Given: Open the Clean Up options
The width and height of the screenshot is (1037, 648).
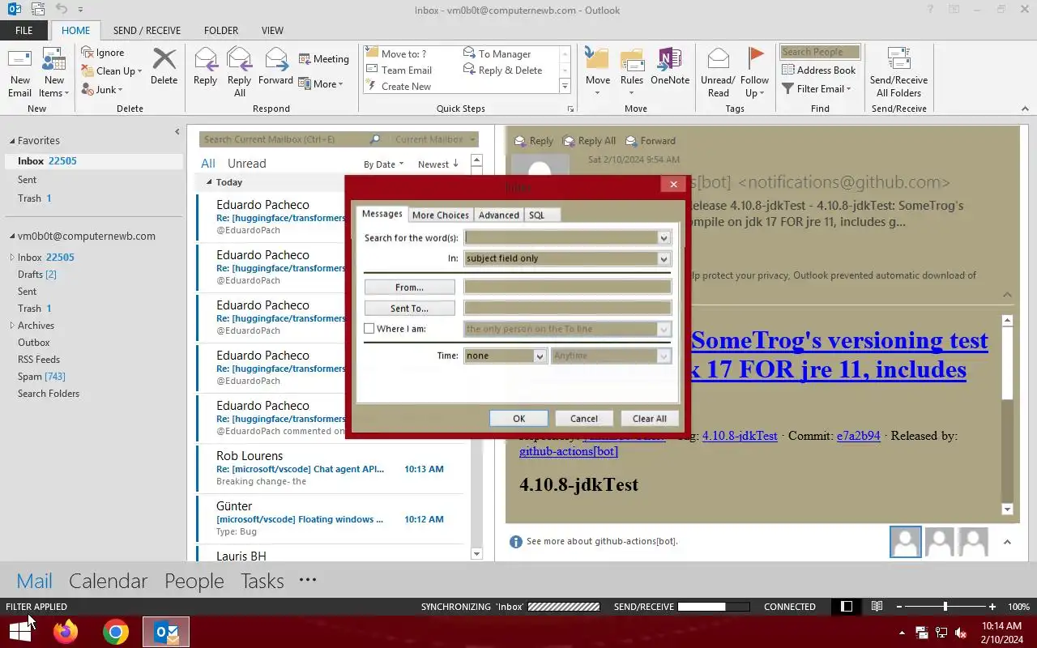Looking at the screenshot, I should click(x=112, y=70).
